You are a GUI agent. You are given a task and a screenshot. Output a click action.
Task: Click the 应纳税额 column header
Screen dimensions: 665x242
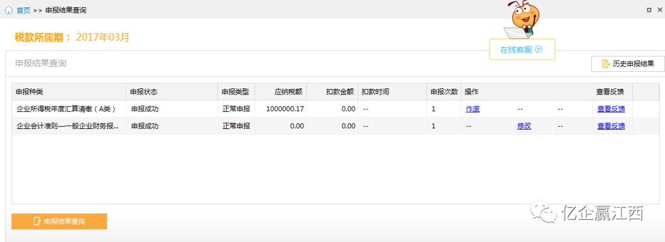(x=281, y=92)
